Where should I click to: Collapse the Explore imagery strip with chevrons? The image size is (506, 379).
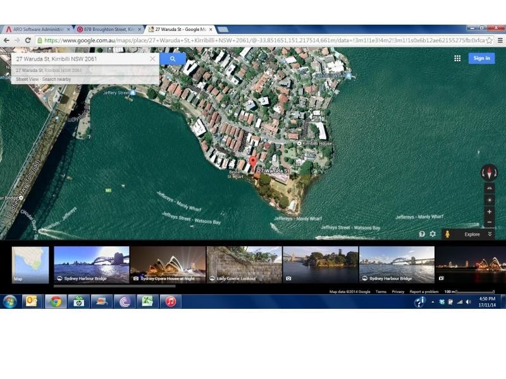tap(490, 234)
